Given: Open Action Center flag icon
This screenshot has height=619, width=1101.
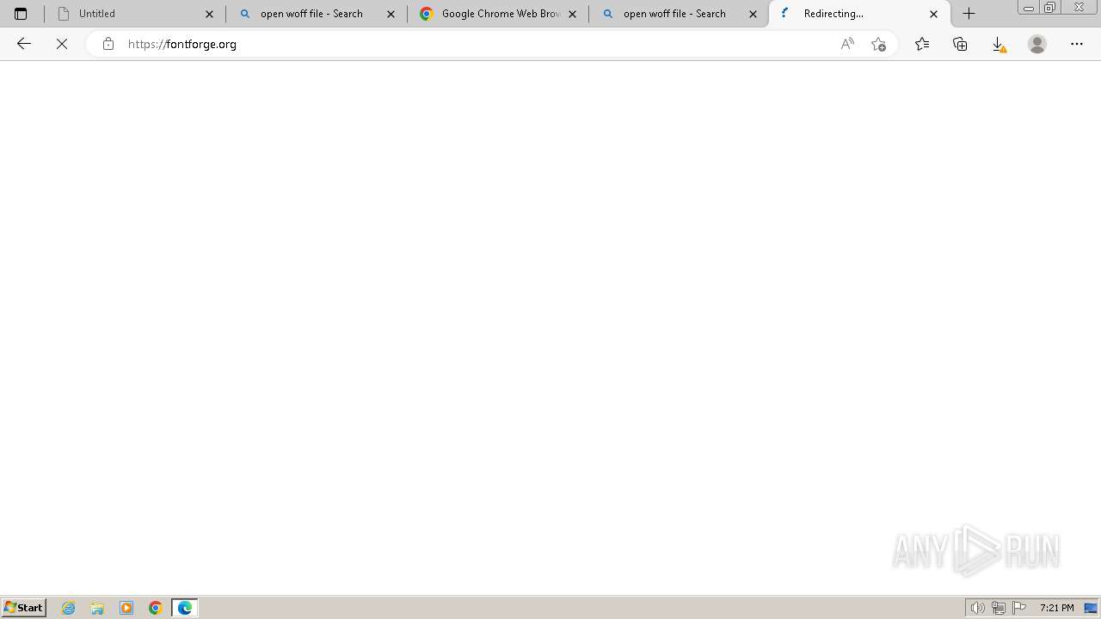Looking at the screenshot, I should pyautogui.click(x=1019, y=608).
